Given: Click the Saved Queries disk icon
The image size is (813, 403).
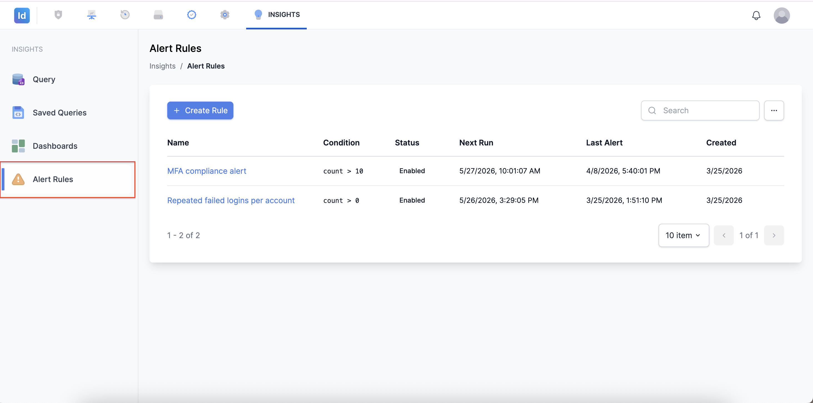Looking at the screenshot, I should [18, 113].
